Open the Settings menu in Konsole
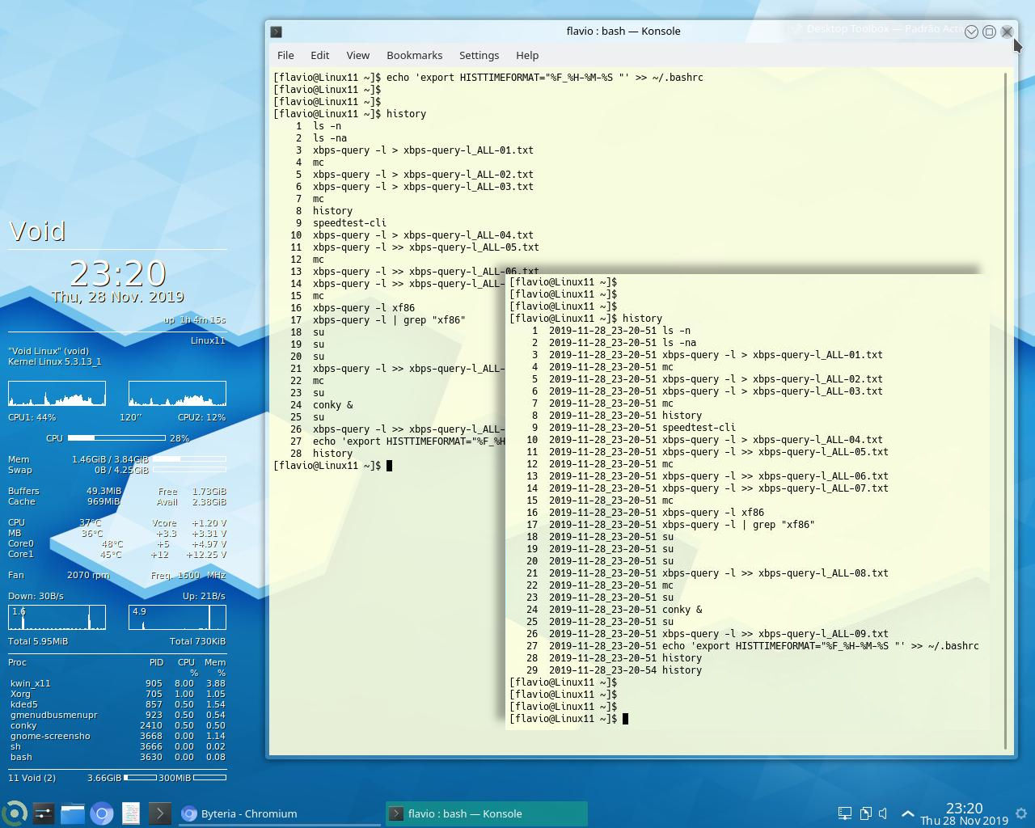Viewport: 1035px width, 828px height. [479, 55]
